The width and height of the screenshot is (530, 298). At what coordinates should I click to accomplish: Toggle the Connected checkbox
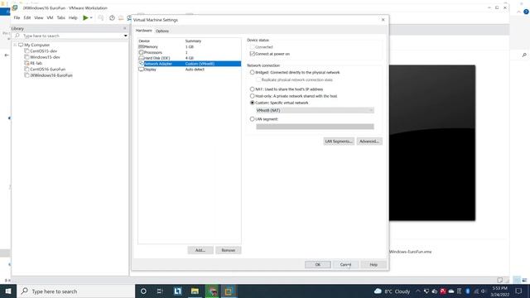pos(252,47)
